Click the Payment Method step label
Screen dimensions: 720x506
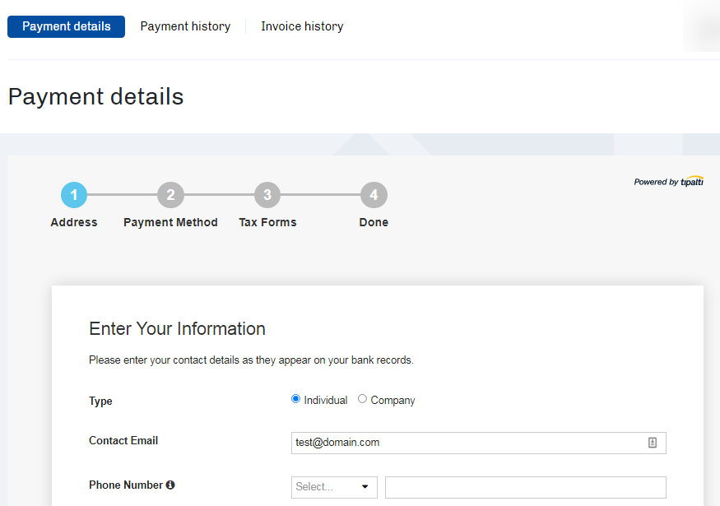(x=170, y=222)
